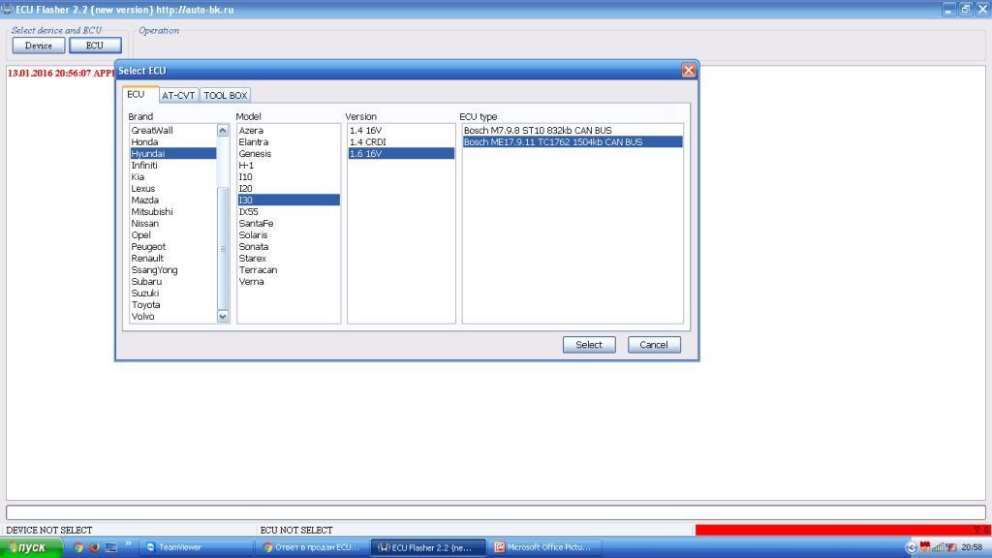The image size is (992, 558).
Task: Choose Honda brand
Action: tap(172, 141)
